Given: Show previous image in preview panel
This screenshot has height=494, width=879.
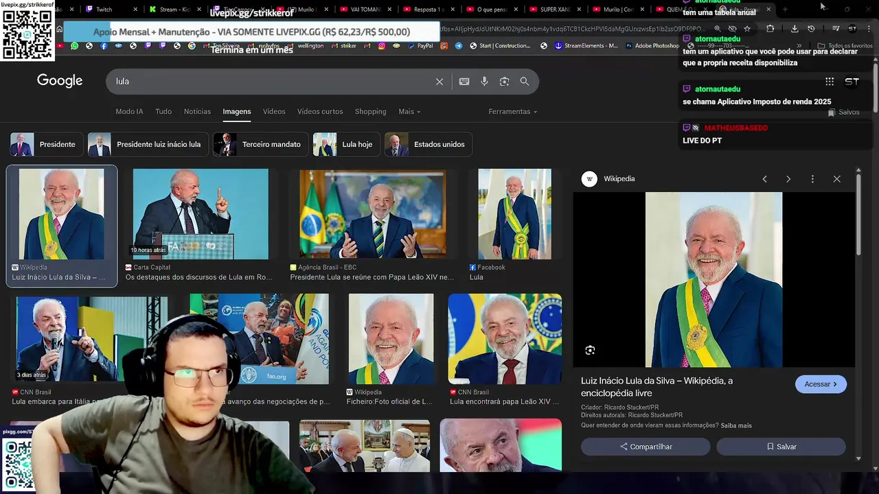Looking at the screenshot, I should 764,179.
